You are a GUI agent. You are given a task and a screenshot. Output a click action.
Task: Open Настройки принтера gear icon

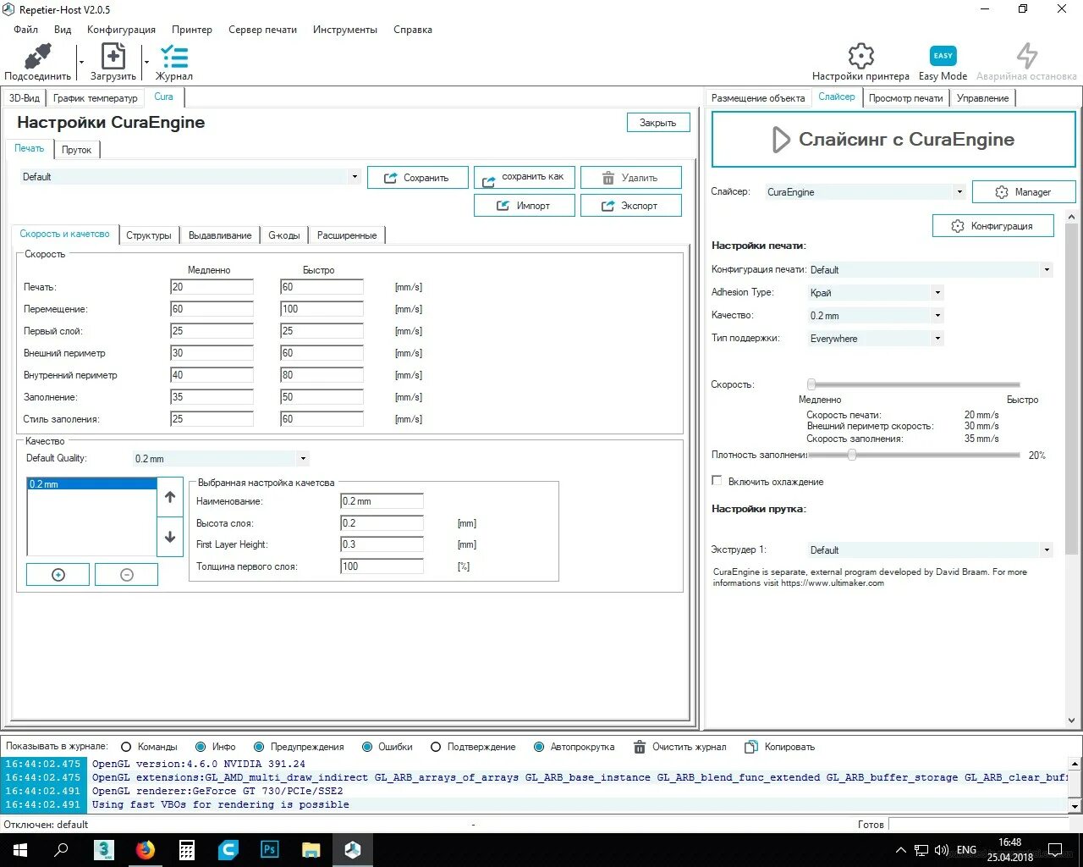tap(860, 56)
